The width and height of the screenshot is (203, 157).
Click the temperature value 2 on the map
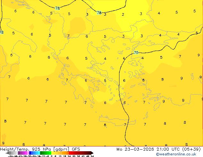[123, 14]
